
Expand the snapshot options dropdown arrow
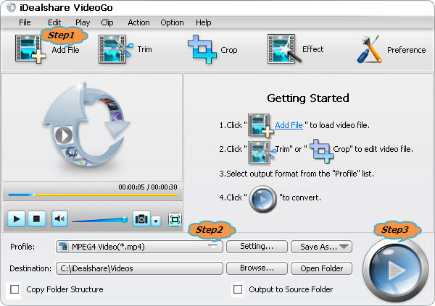tap(156, 221)
